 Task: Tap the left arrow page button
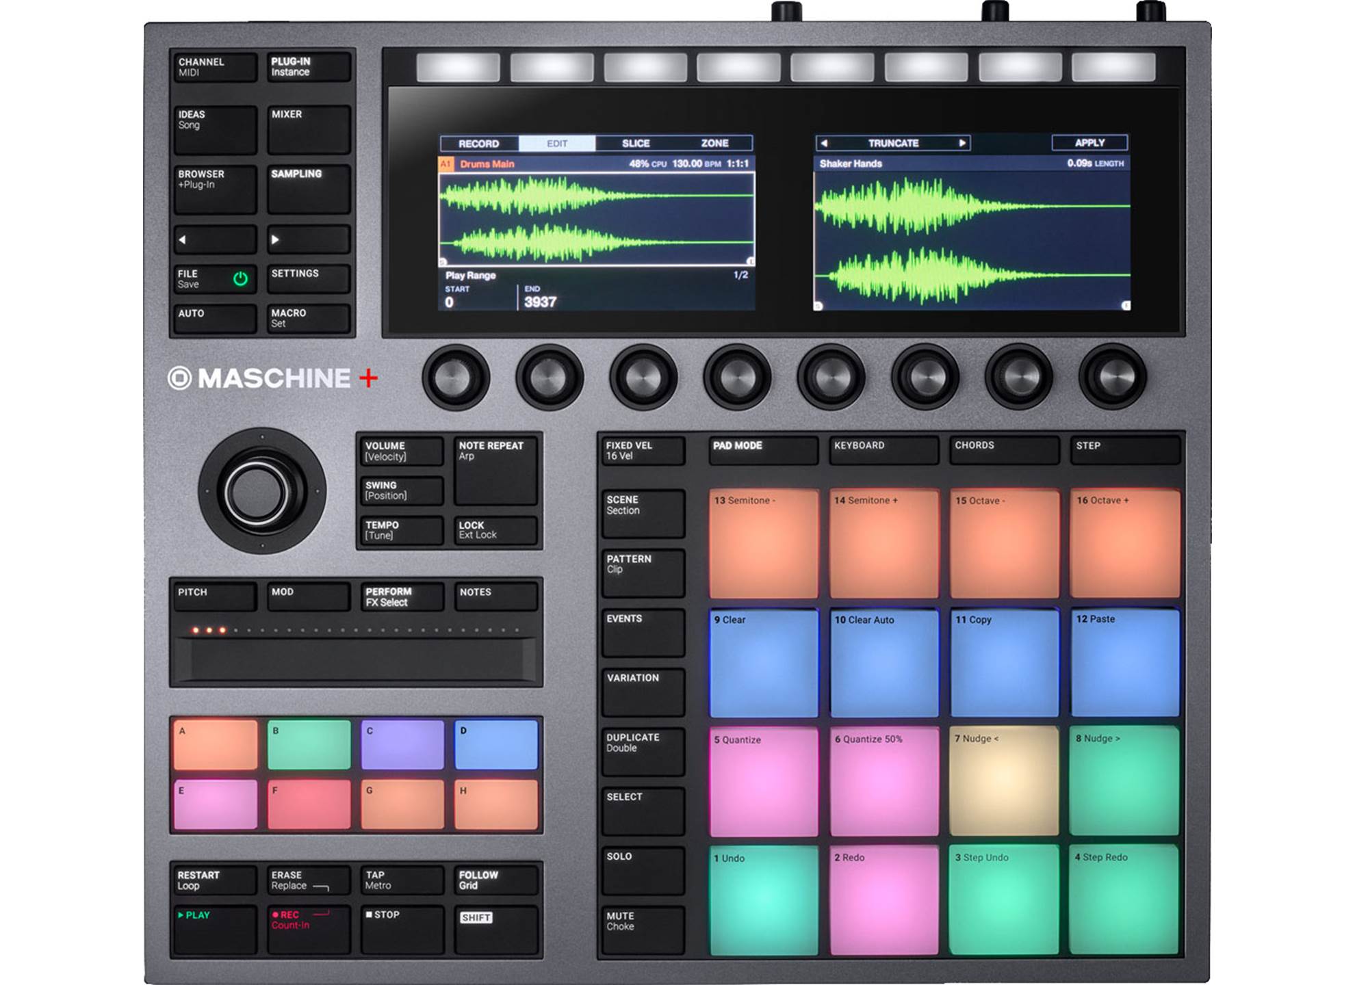click(x=215, y=239)
